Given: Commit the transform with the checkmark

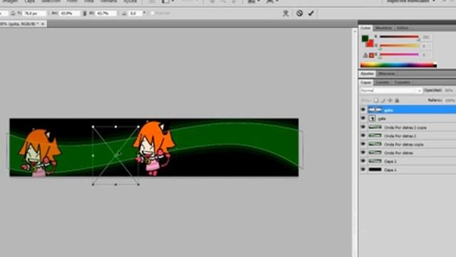Looking at the screenshot, I should pyautogui.click(x=311, y=13).
